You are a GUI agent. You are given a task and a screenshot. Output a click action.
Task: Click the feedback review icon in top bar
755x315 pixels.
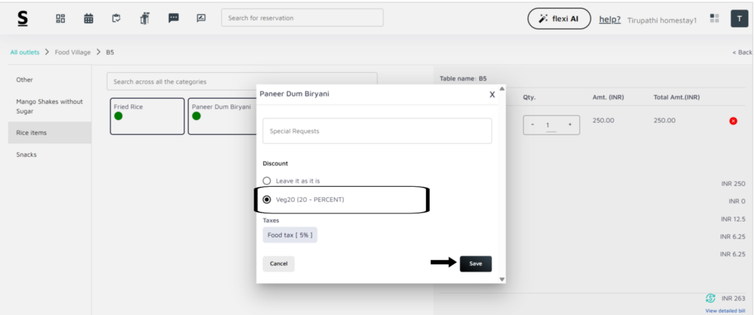point(201,18)
